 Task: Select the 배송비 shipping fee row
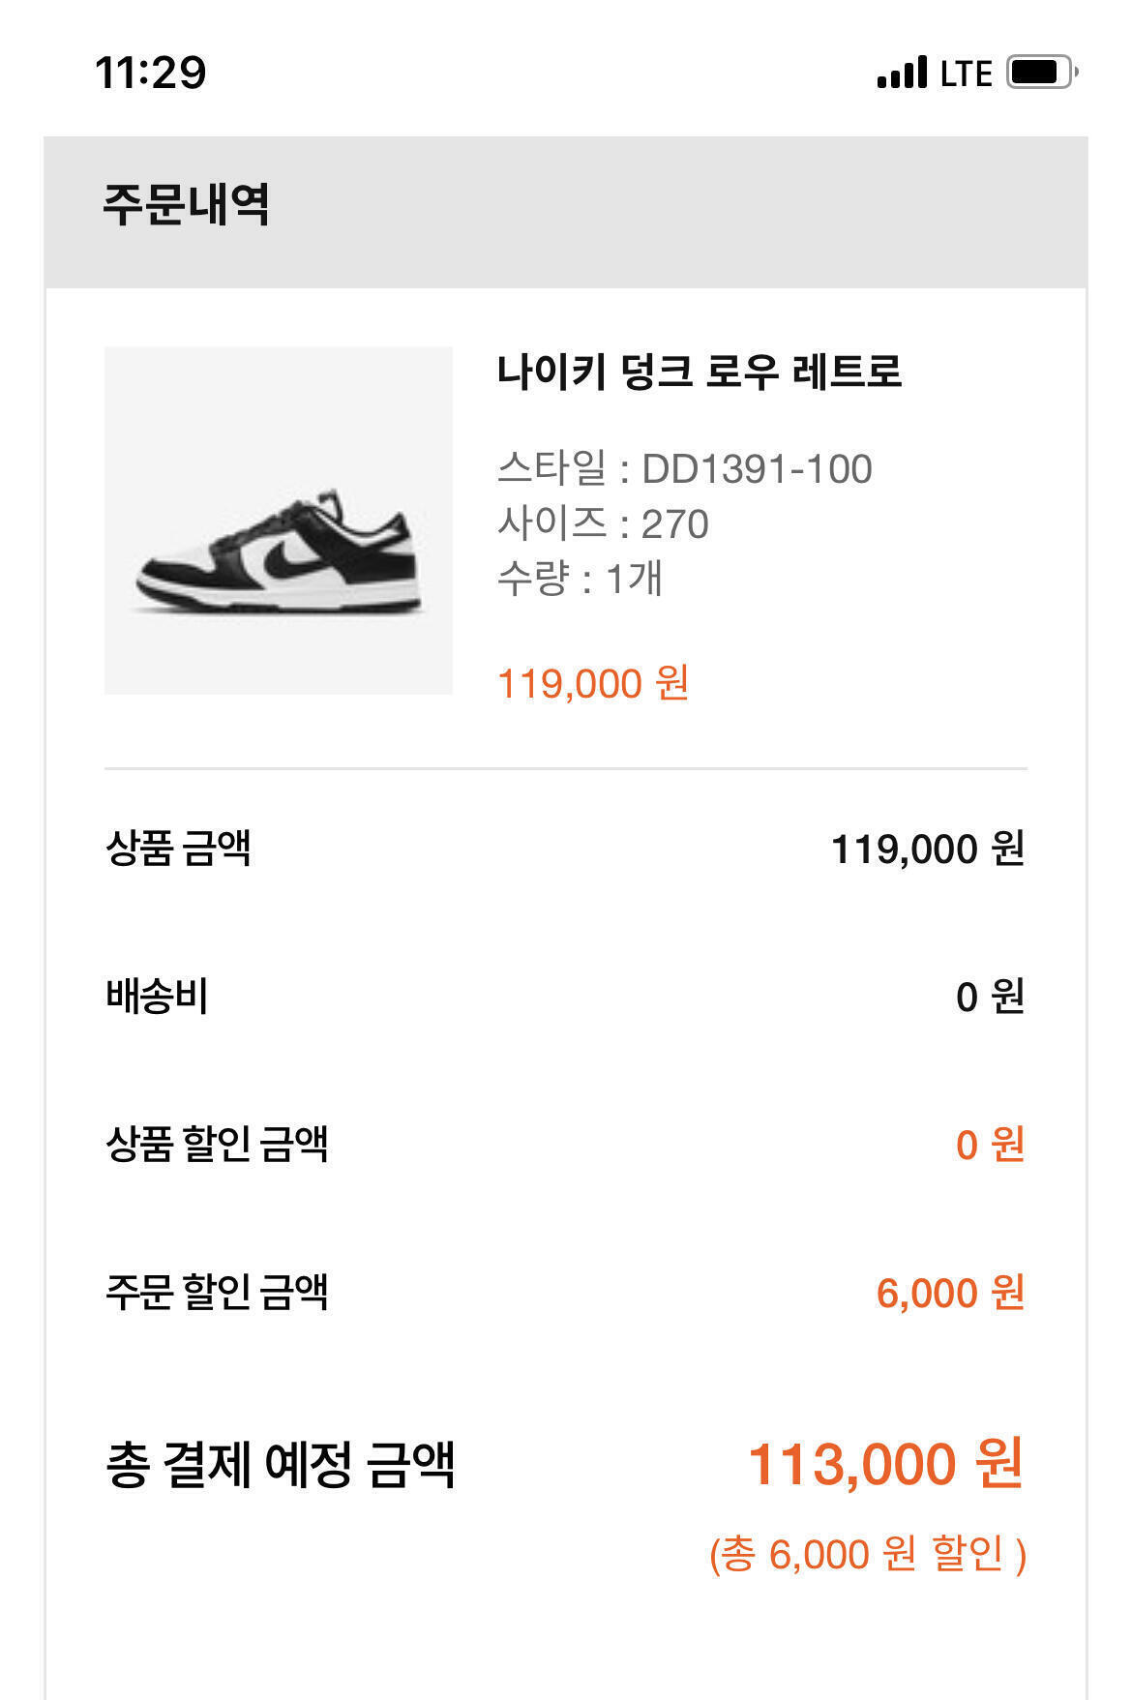pyautogui.click(x=566, y=997)
